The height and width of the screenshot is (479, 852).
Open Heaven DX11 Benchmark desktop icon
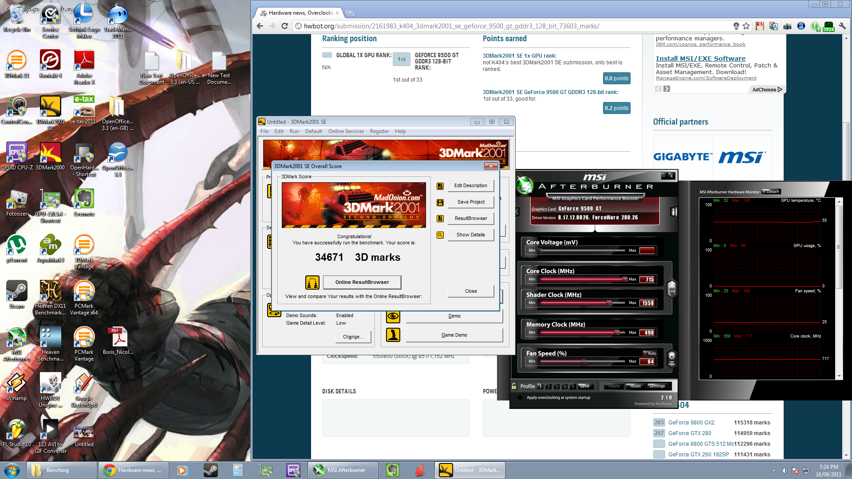pos(50,298)
